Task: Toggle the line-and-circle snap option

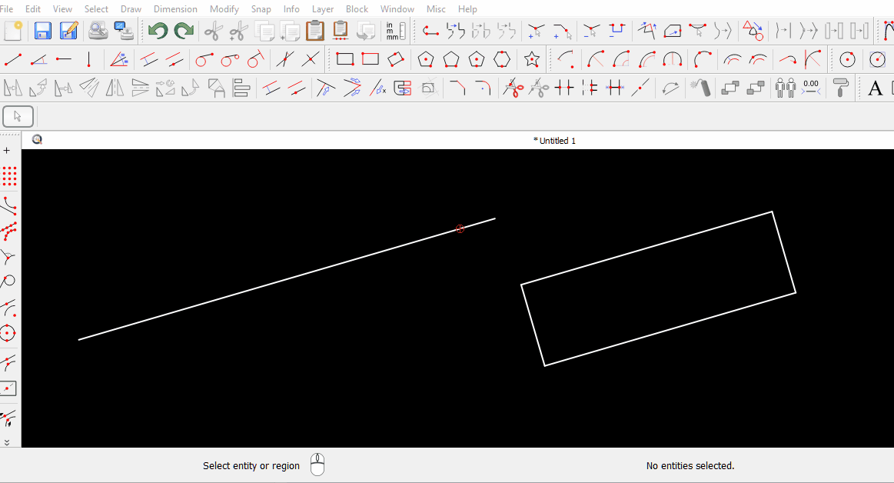Action: coord(8,281)
